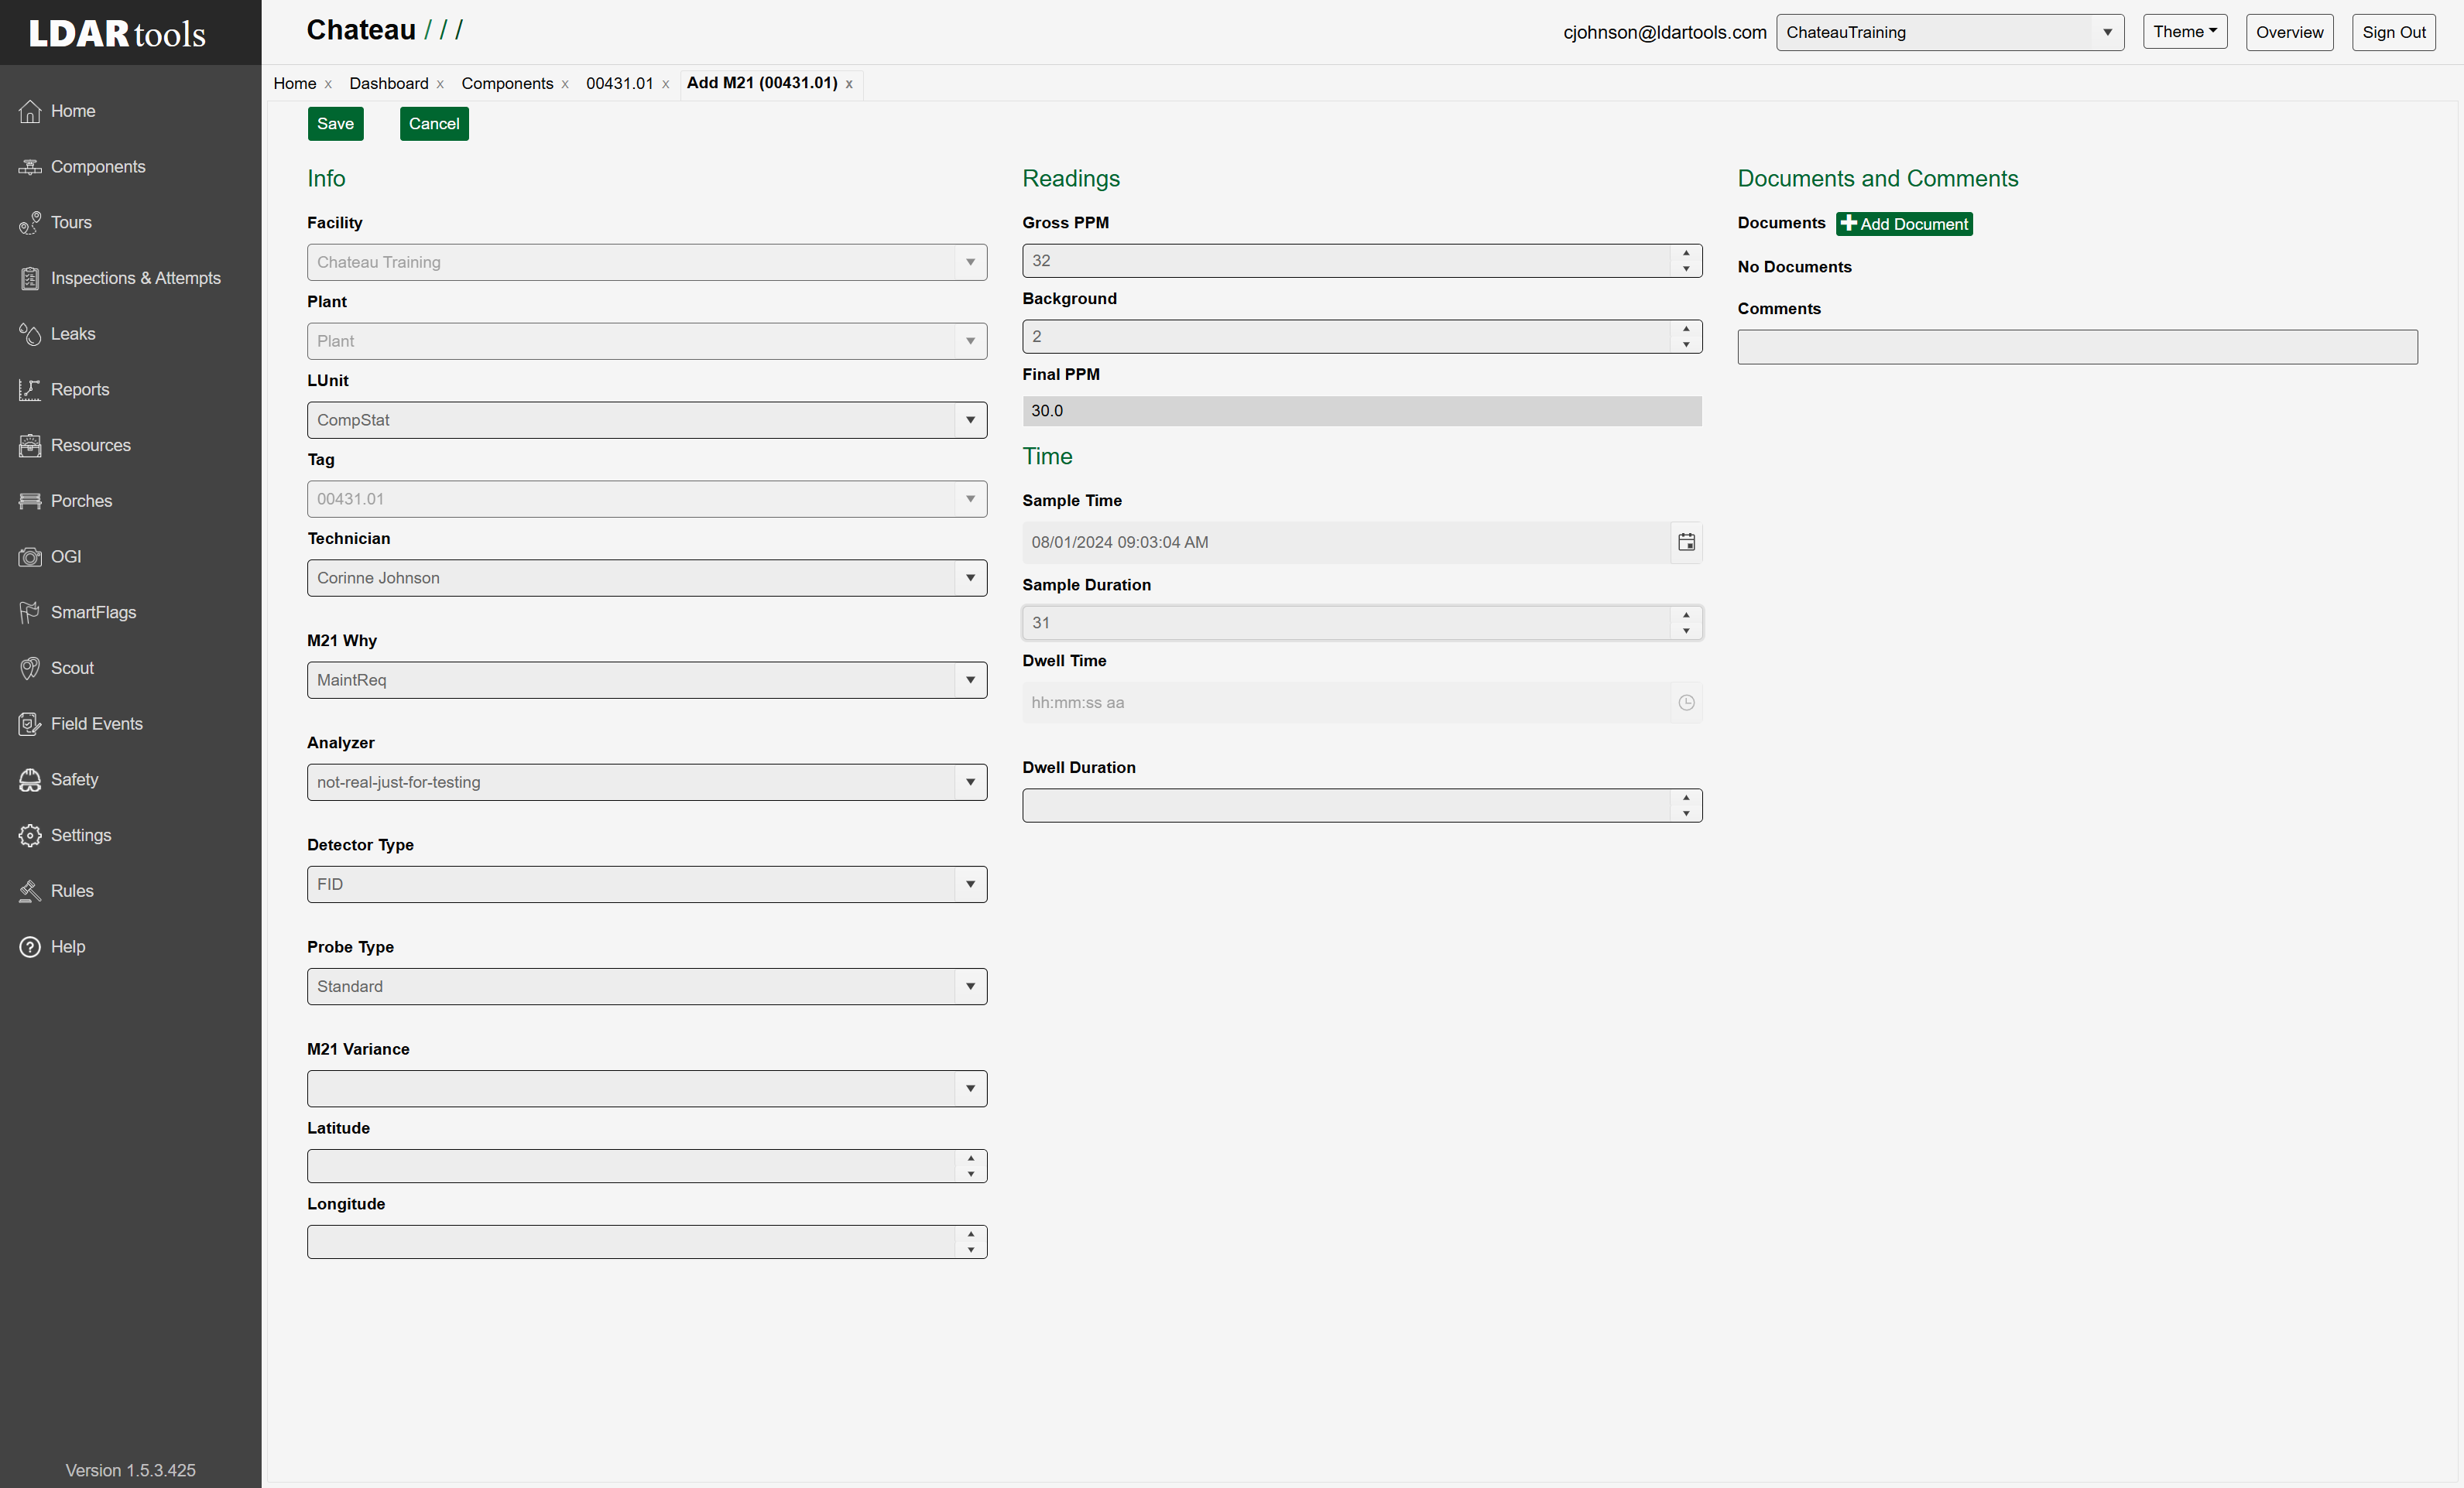Click the Settings gear icon
Image resolution: width=2464 pixels, height=1488 pixels.
30,836
